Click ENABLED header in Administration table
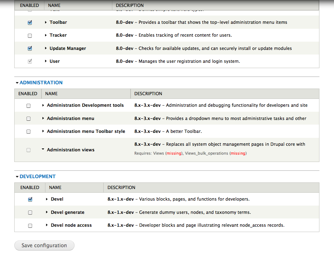Image resolution: width=334 pixels, height=273 pixels. click(x=28, y=94)
